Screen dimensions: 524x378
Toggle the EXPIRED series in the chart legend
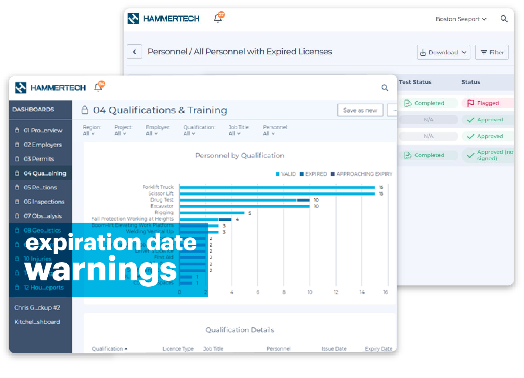tap(313, 174)
